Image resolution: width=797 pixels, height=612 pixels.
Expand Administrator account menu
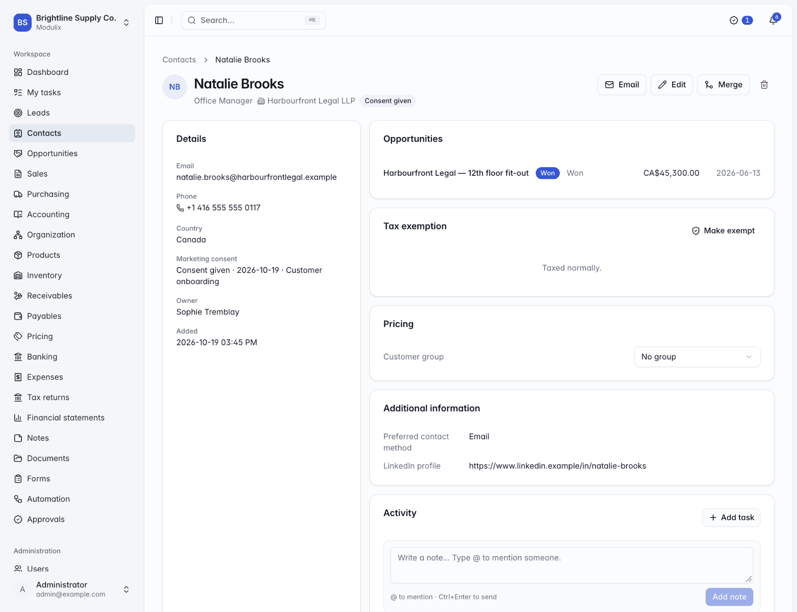click(72, 589)
